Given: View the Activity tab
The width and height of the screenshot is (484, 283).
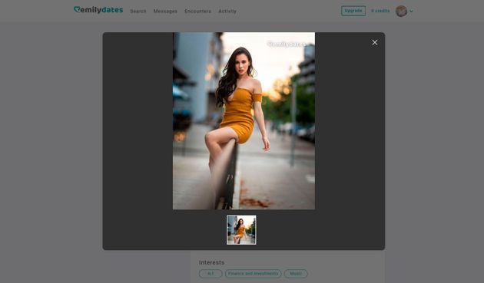Looking at the screenshot, I should [x=227, y=11].
